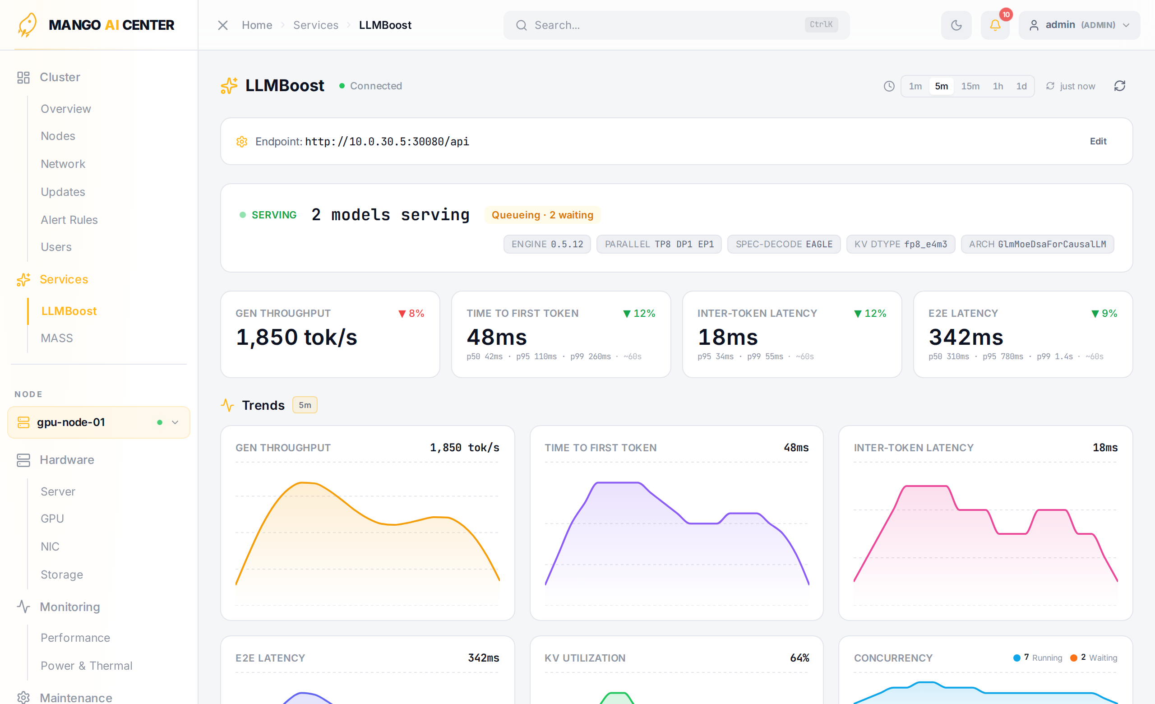Click the clock icon beside time ranges
Image resolution: width=1155 pixels, height=704 pixels.
click(889, 86)
